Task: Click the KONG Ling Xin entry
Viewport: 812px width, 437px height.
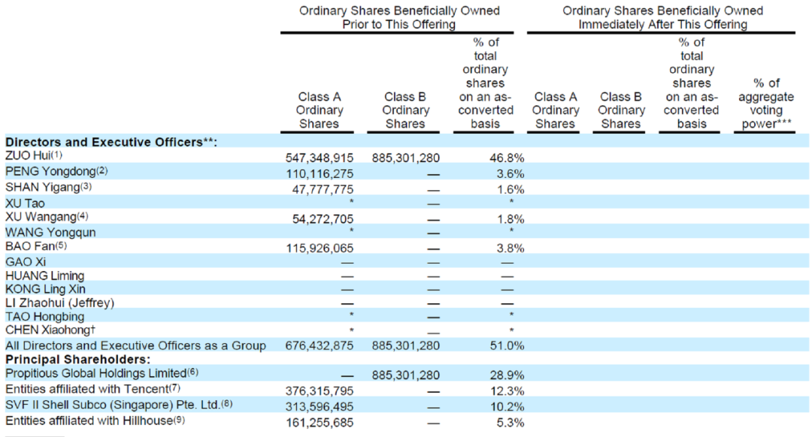Action: tap(46, 289)
